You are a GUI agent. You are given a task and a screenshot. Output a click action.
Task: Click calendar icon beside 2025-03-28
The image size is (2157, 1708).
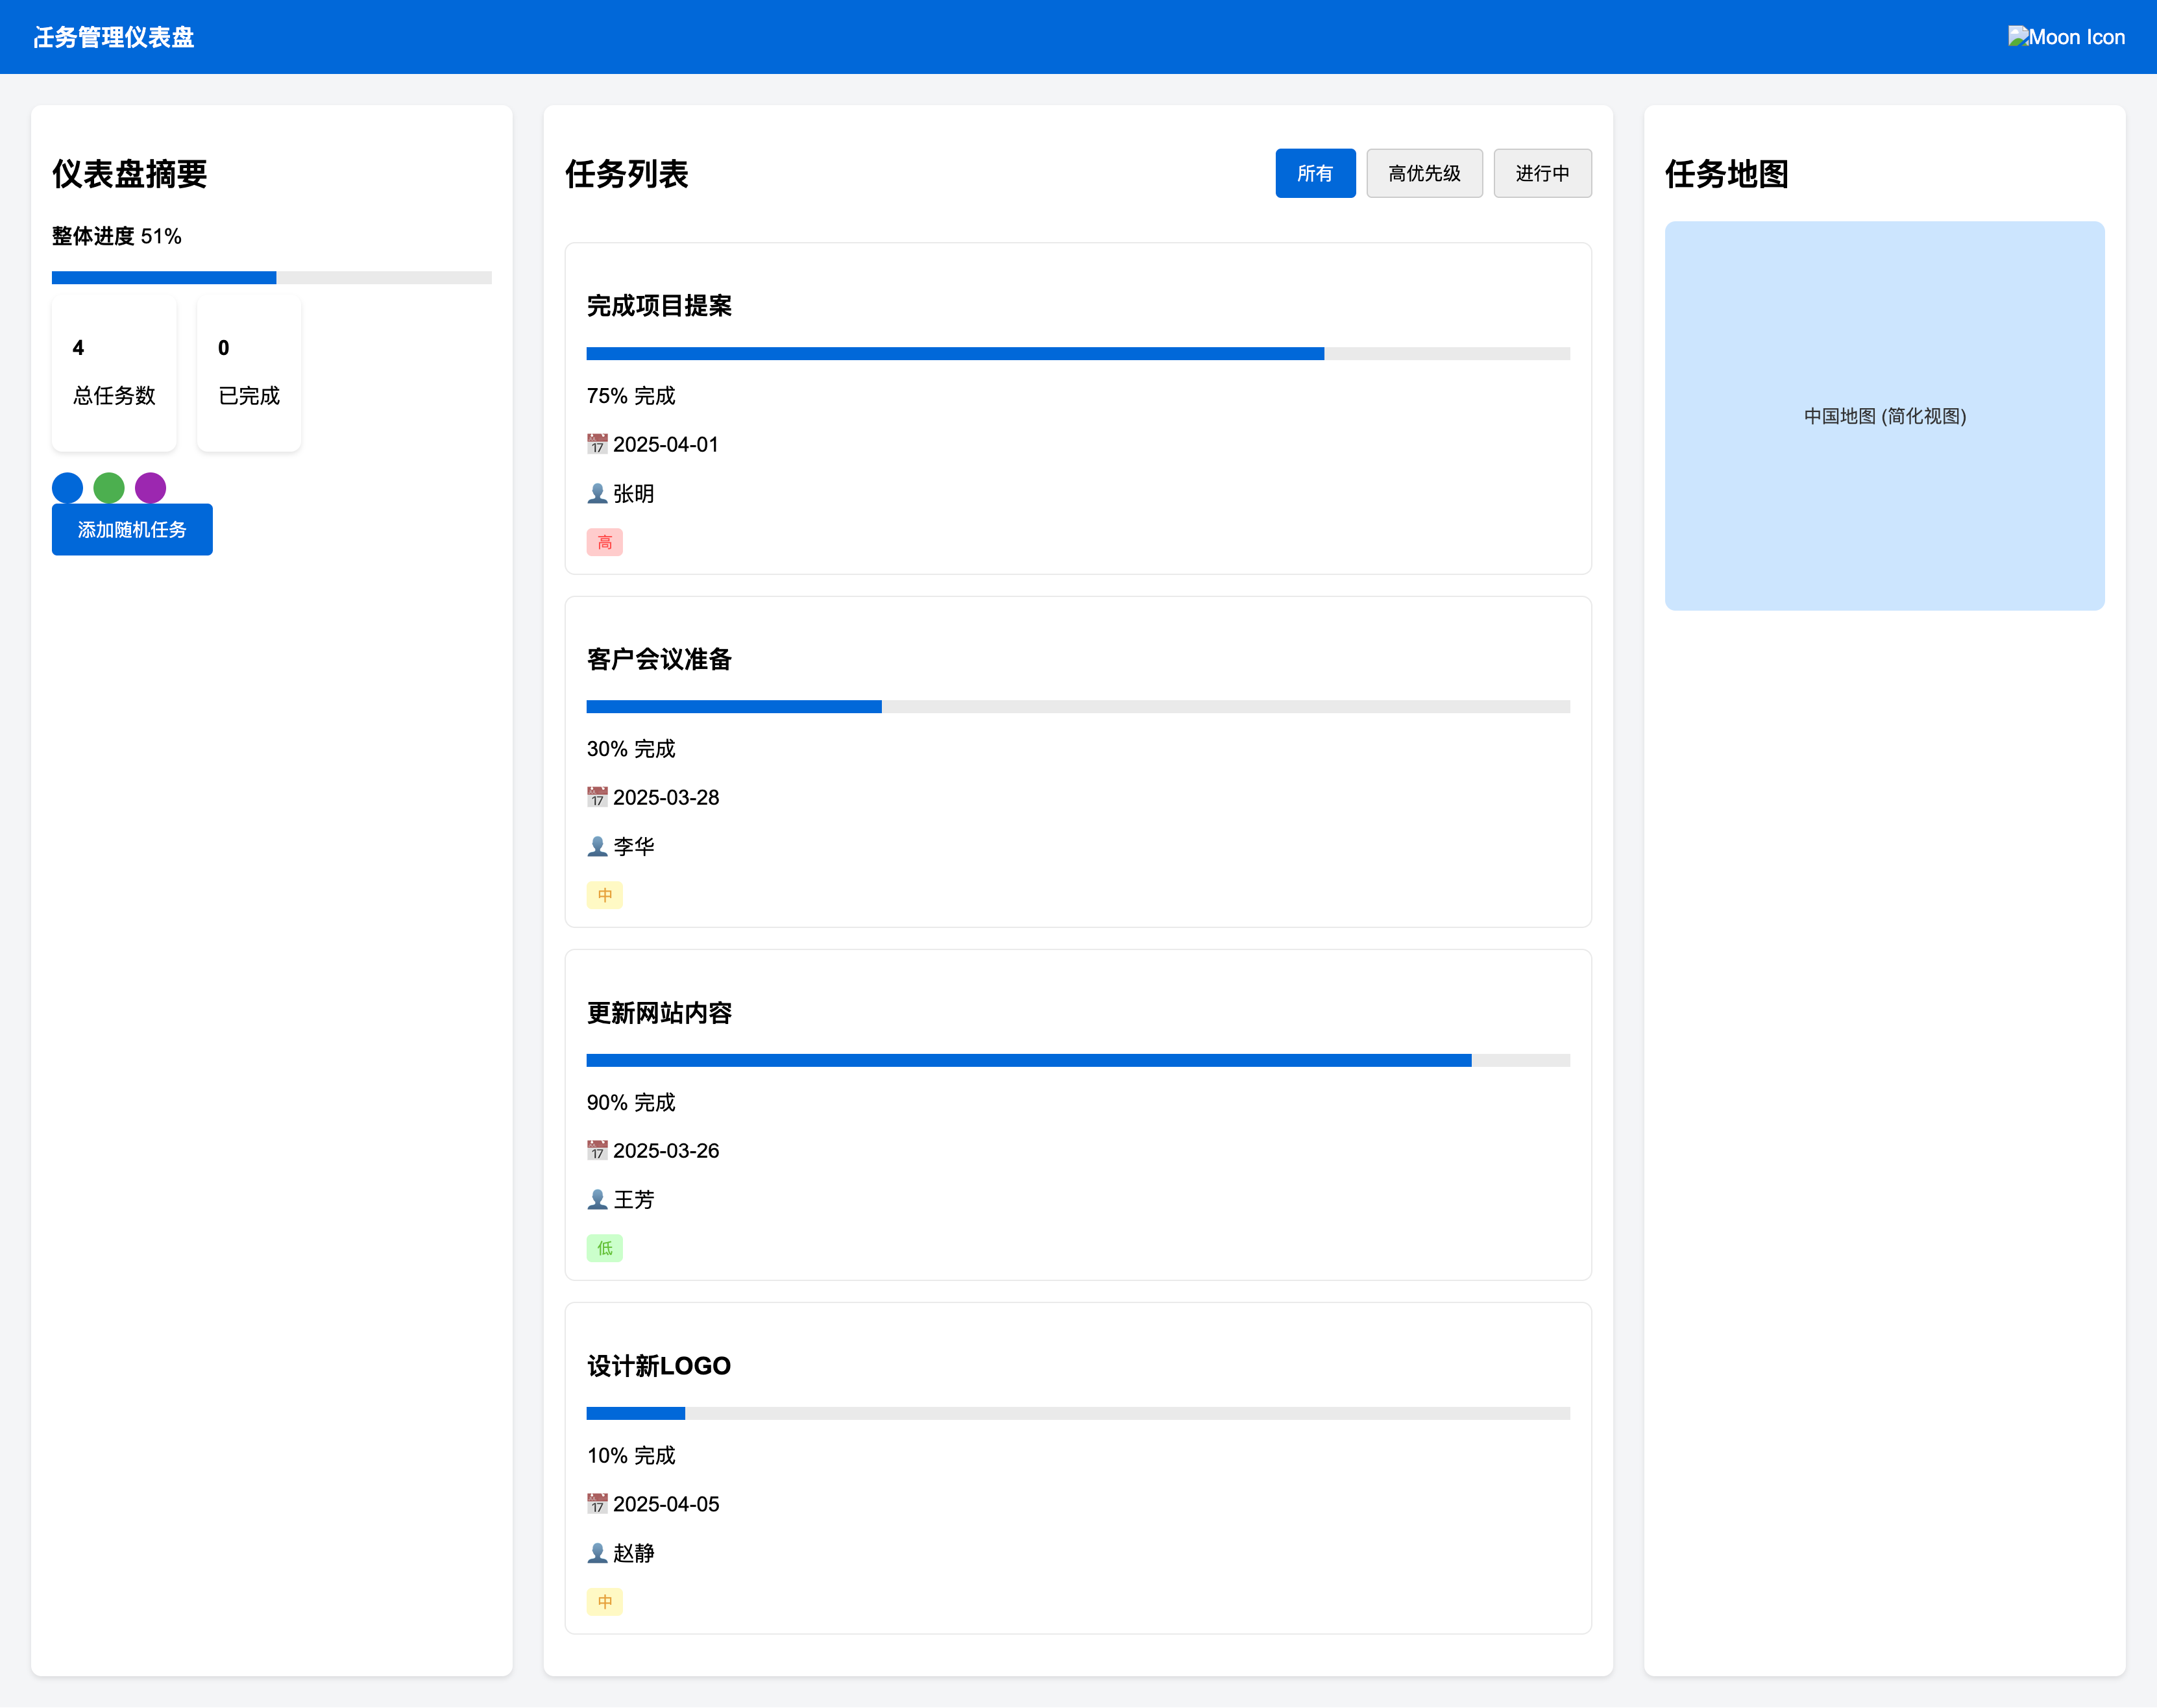(597, 797)
